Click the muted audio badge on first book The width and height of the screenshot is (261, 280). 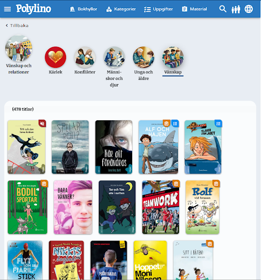click(42, 124)
